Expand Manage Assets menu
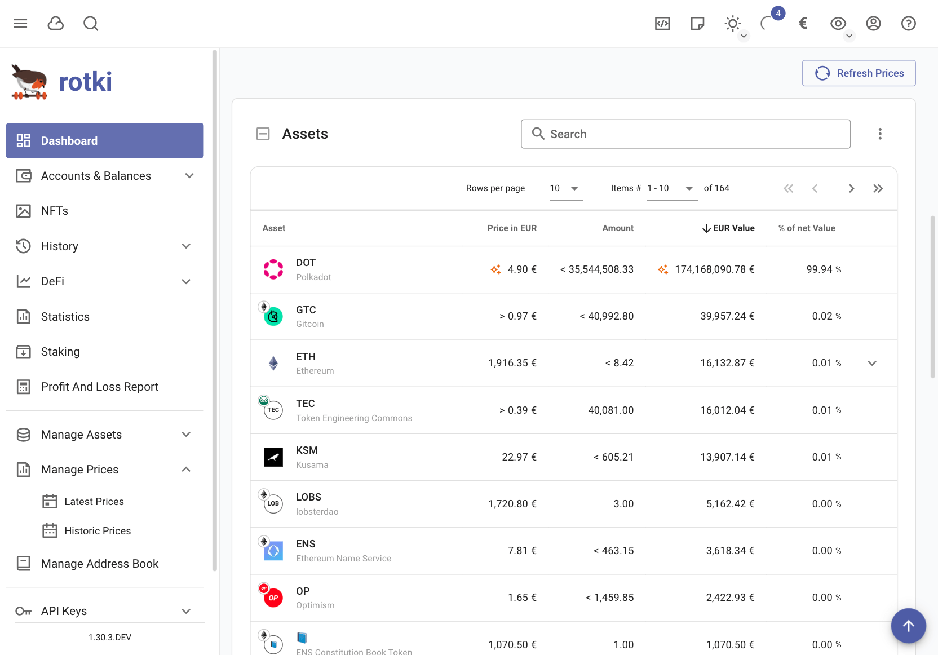The image size is (938, 655). tap(105, 435)
